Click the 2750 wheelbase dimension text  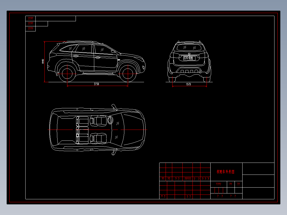pyautogui.click(x=96, y=84)
